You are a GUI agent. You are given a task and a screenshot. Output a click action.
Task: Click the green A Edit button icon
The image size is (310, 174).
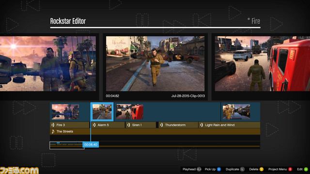click(306, 169)
